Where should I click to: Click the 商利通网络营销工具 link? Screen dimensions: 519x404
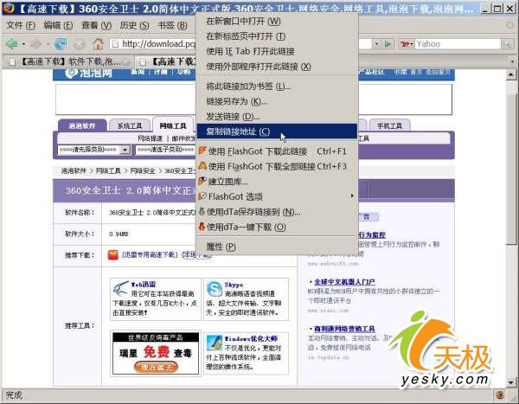point(344,329)
